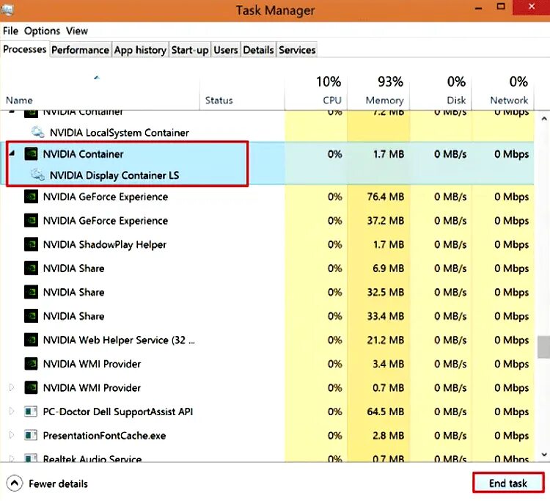Select the Processes tab

coord(24,49)
